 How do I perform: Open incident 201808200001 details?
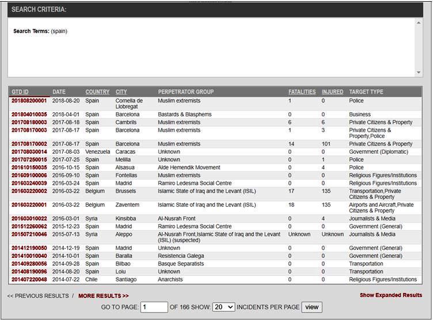(29, 101)
